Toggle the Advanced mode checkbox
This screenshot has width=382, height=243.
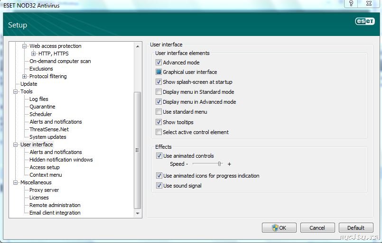coord(158,62)
